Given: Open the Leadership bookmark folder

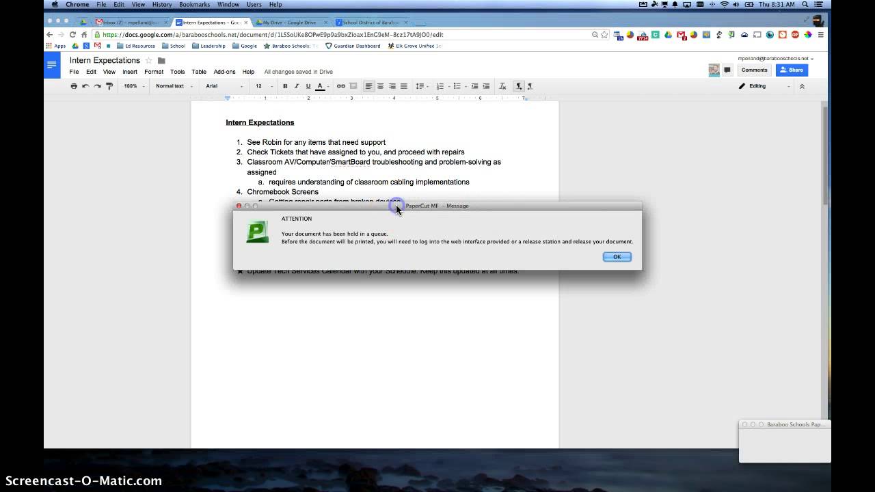Looking at the screenshot, I should click(x=208, y=46).
